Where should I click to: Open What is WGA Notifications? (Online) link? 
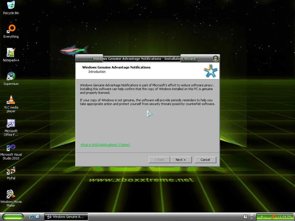coord(105,145)
